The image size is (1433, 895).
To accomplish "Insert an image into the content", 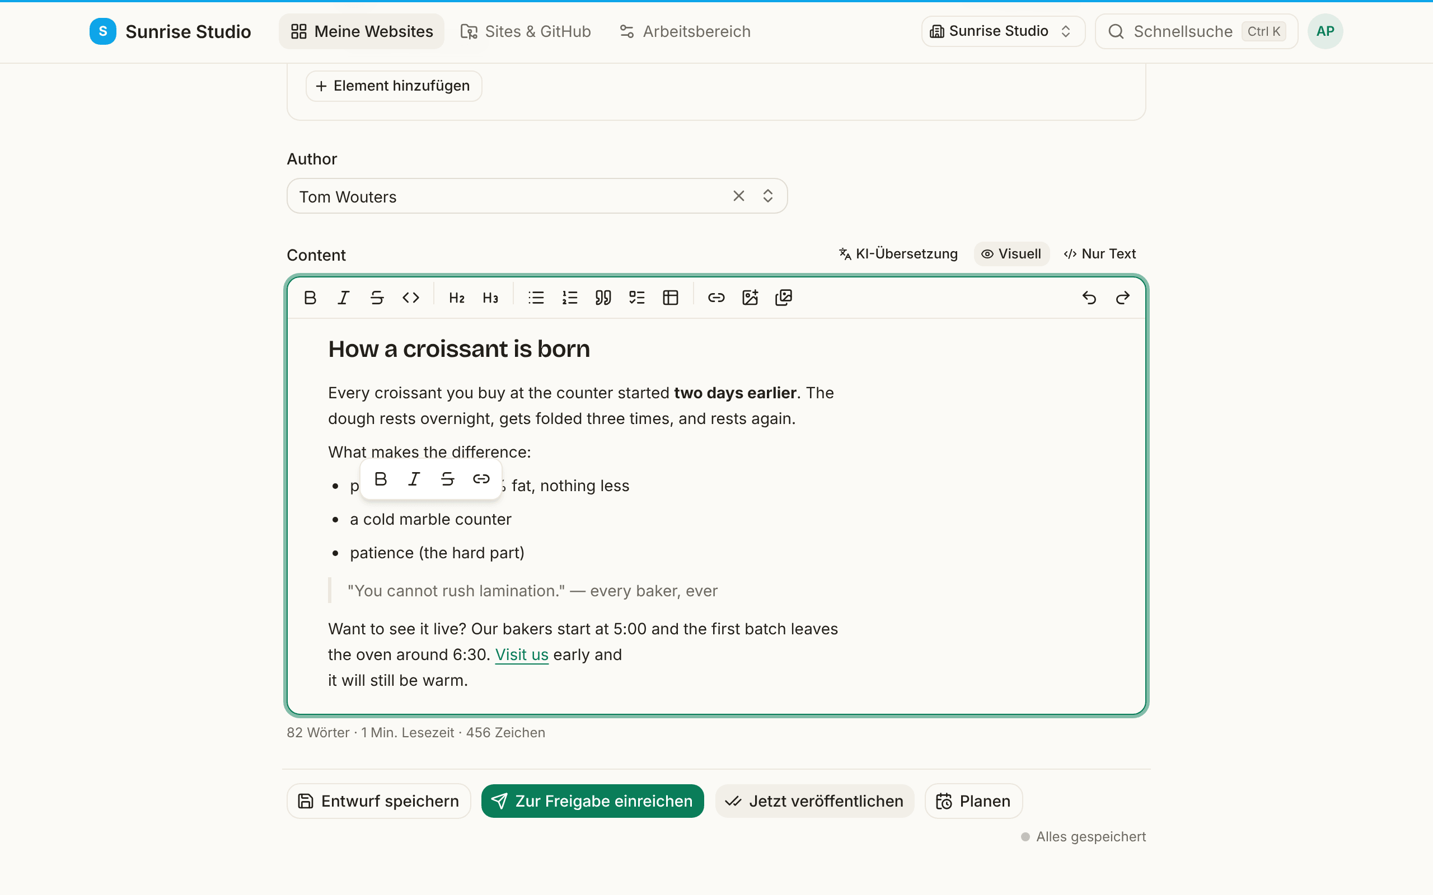I will click(x=750, y=298).
